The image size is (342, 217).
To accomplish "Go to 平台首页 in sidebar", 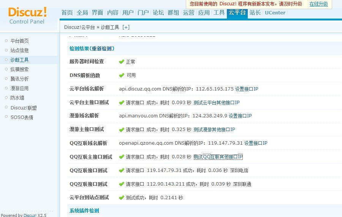I will coord(19,41).
